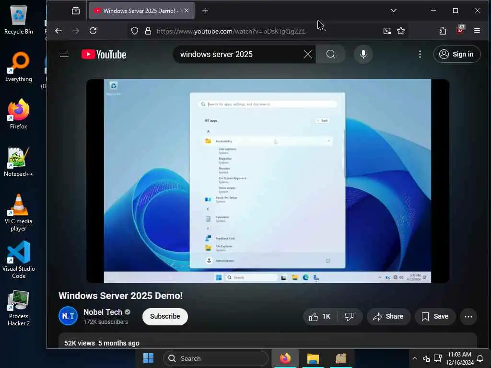Share this video

pos(388,317)
